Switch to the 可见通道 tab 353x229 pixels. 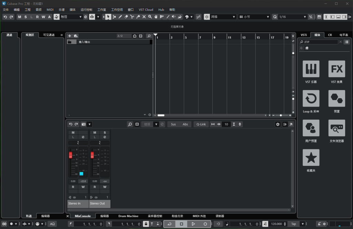(49, 35)
